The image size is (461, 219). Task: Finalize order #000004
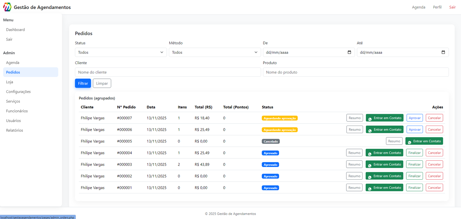[414, 153]
